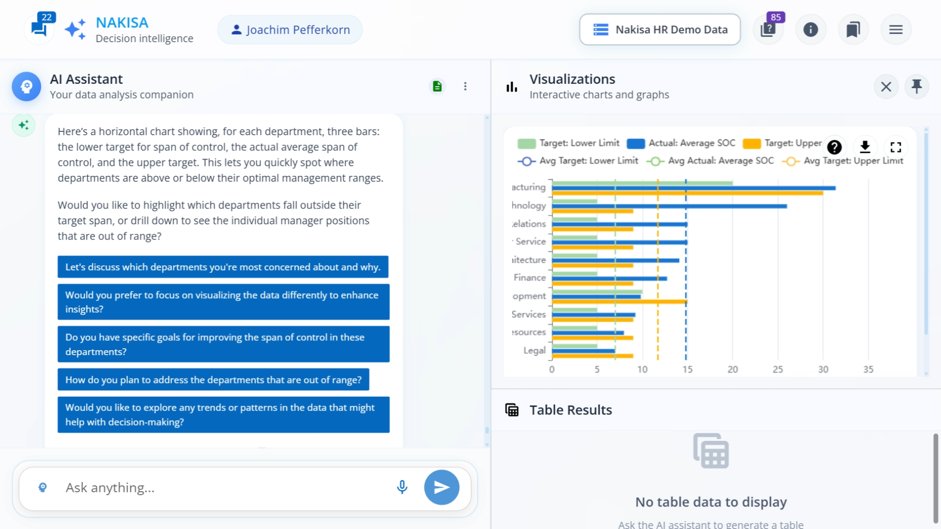
Task: Download the chart as an image
Action: (865, 147)
